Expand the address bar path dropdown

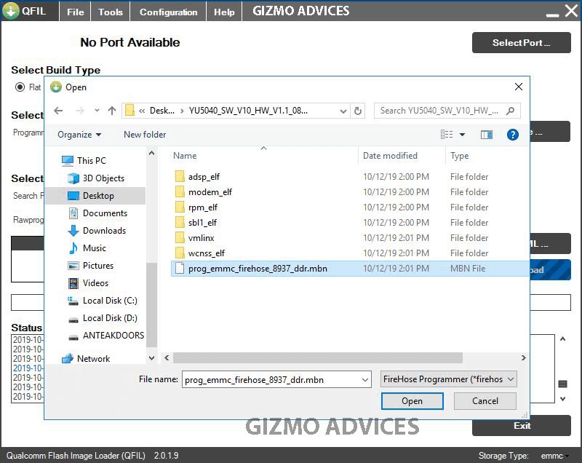(x=343, y=111)
